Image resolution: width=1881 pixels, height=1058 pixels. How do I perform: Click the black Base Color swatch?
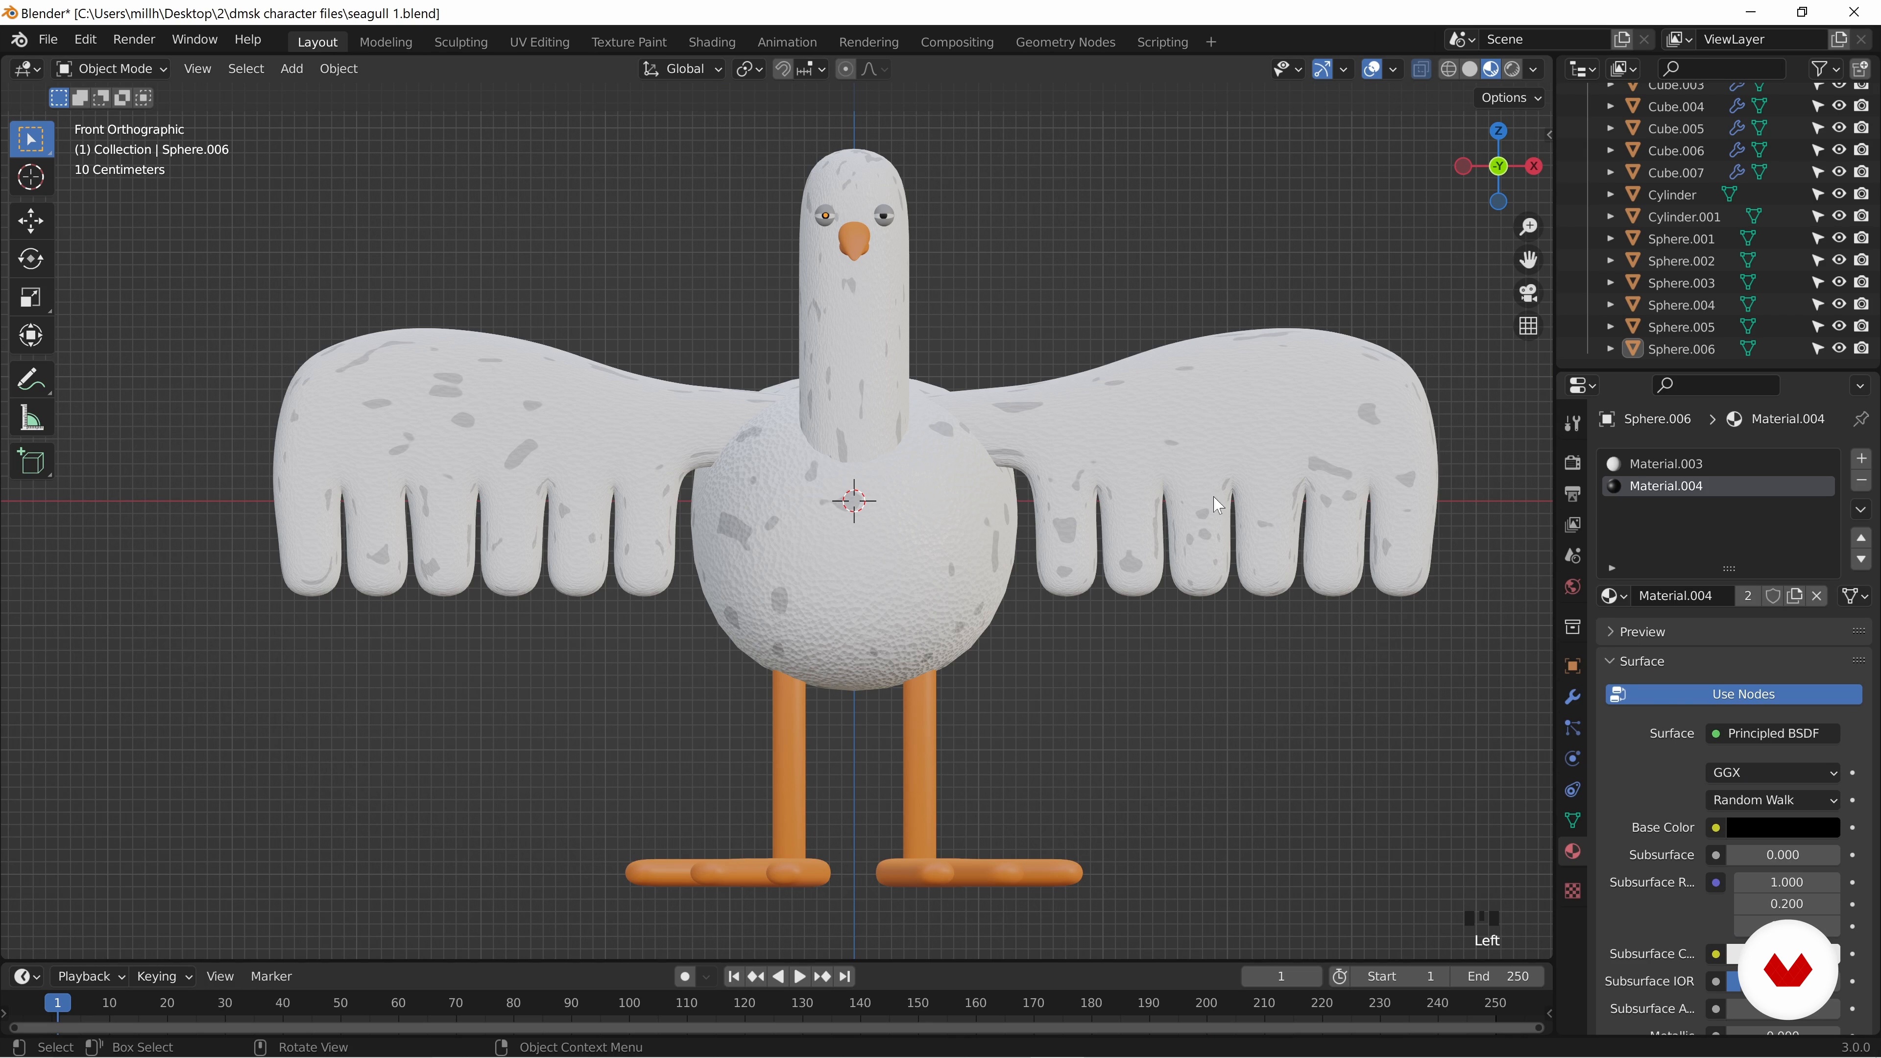(x=1782, y=827)
